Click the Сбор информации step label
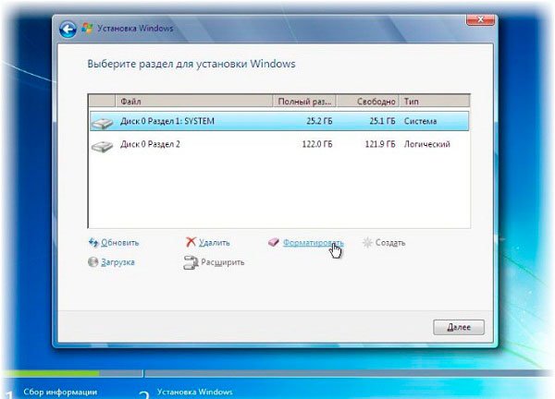This screenshot has width=555, height=399. click(x=60, y=392)
